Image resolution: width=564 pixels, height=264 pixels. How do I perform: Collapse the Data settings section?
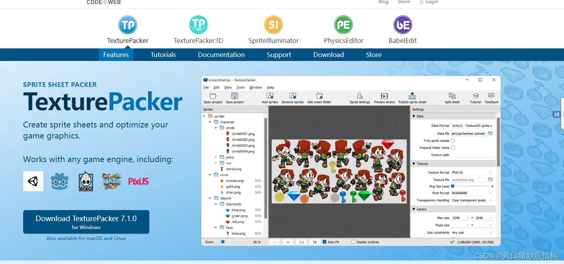click(x=414, y=116)
